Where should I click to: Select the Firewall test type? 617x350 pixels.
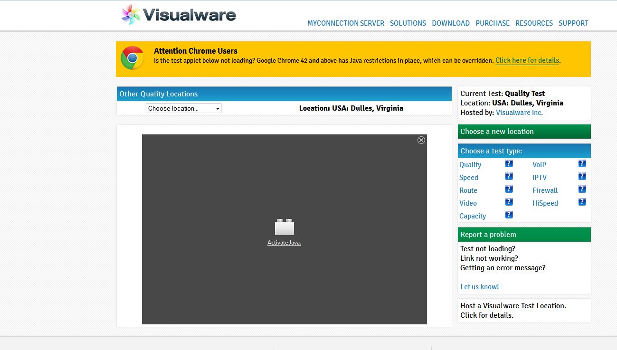tap(545, 190)
